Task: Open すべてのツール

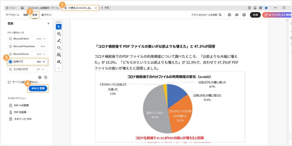Action: pyautogui.click(x=12, y=15)
